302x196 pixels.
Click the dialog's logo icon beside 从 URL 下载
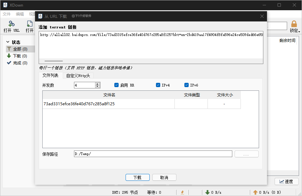tap(40, 16)
